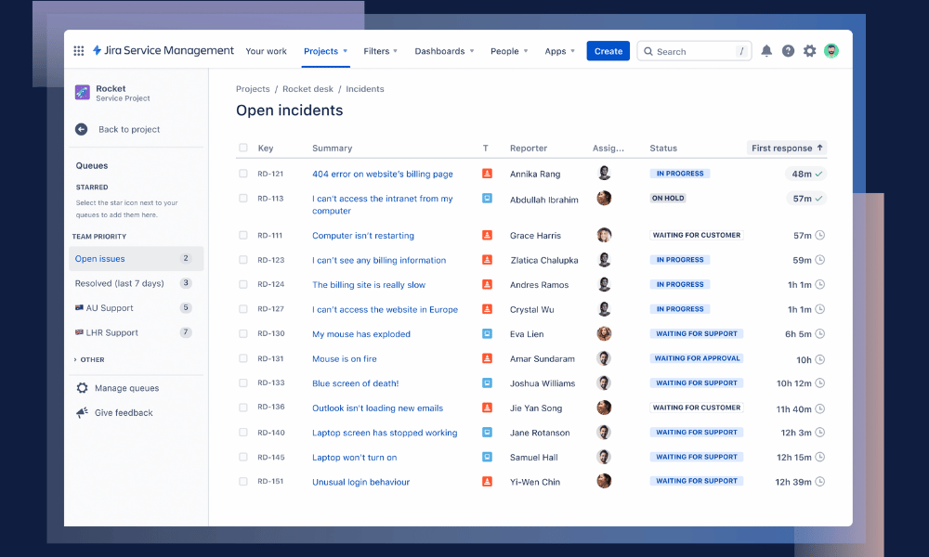Click the Create button
This screenshot has height=557, width=929.
click(608, 51)
